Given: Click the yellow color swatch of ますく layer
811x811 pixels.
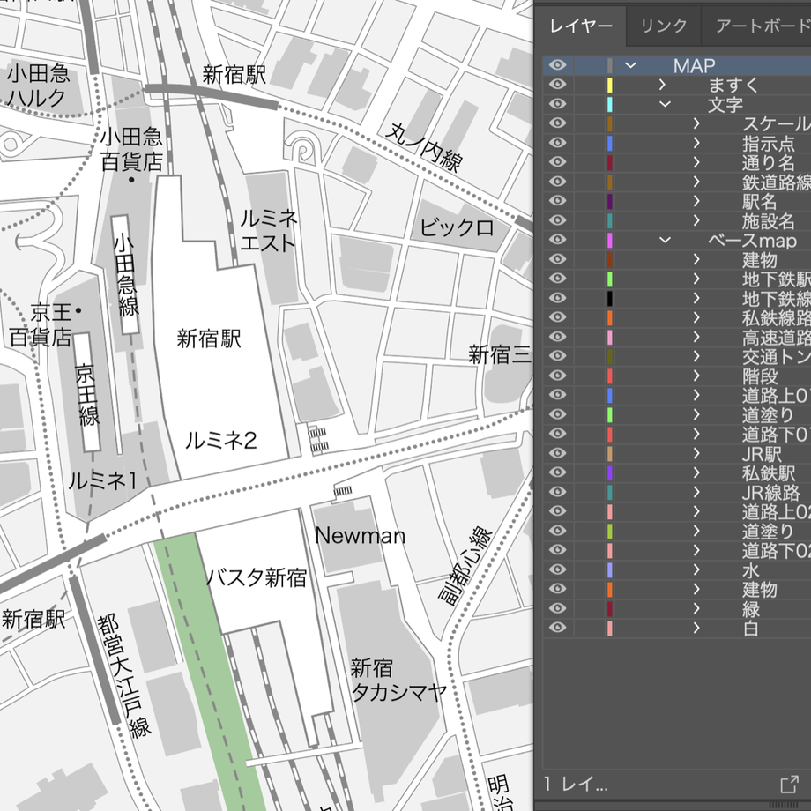Looking at the screenshot, I should 610,85.
